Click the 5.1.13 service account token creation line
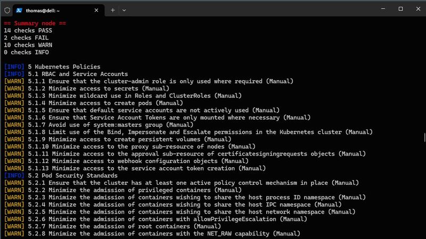 coord(135,168)
